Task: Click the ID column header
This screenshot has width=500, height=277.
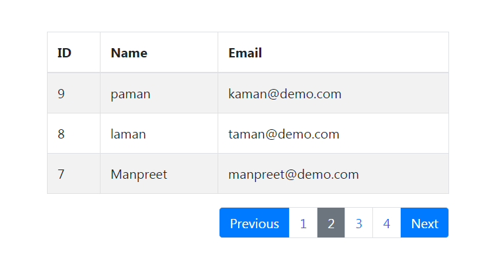Action: (73, 53)
